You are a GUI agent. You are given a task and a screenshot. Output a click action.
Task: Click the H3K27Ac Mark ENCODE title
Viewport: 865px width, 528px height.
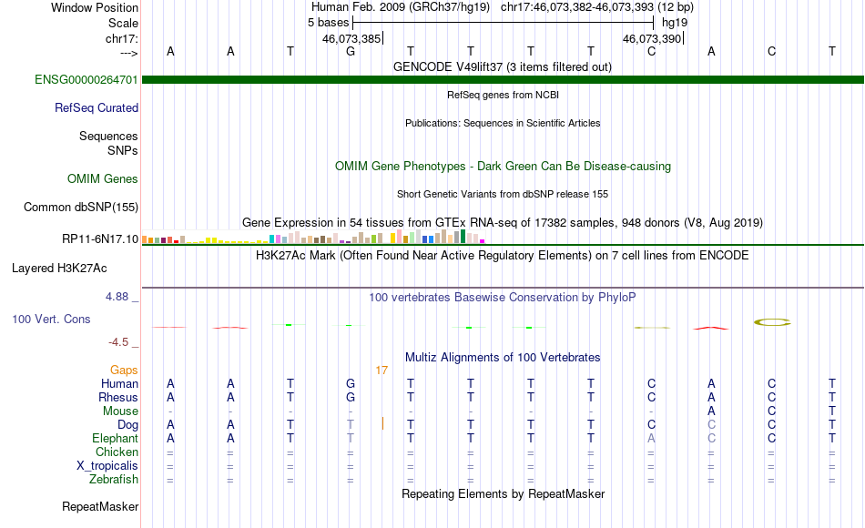(x=503, y=256)
